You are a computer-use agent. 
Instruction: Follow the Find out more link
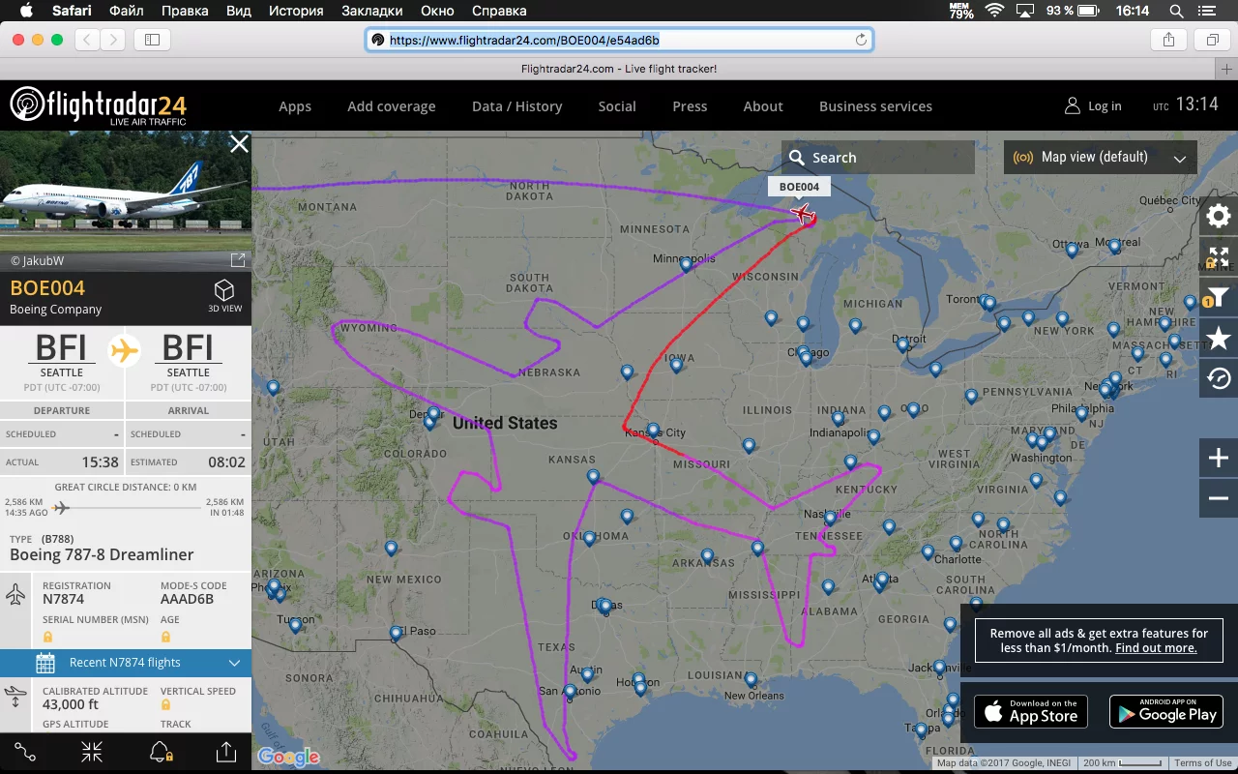1156,648
